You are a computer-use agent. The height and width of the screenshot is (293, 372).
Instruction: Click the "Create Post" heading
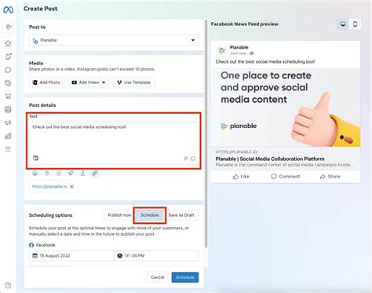40,9
